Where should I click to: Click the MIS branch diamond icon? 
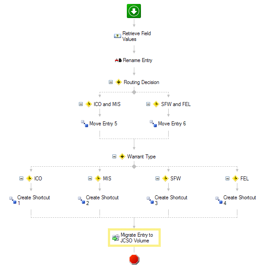(98, 178)
